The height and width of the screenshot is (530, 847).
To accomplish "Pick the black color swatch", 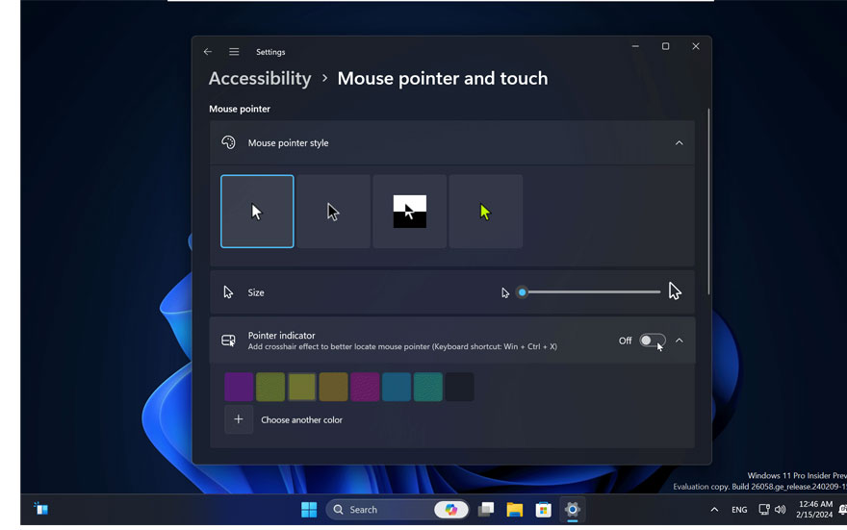I will pyautogui.click(x=460, y=387).
